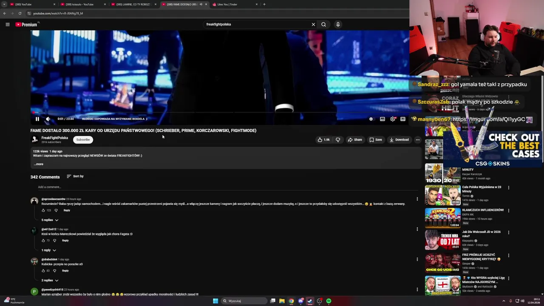Reload the page in the browser
544x306 pixels.
pos(20,13)
